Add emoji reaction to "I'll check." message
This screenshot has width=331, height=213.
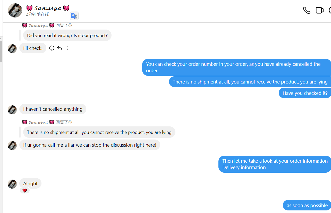click(x=52, y=48)
